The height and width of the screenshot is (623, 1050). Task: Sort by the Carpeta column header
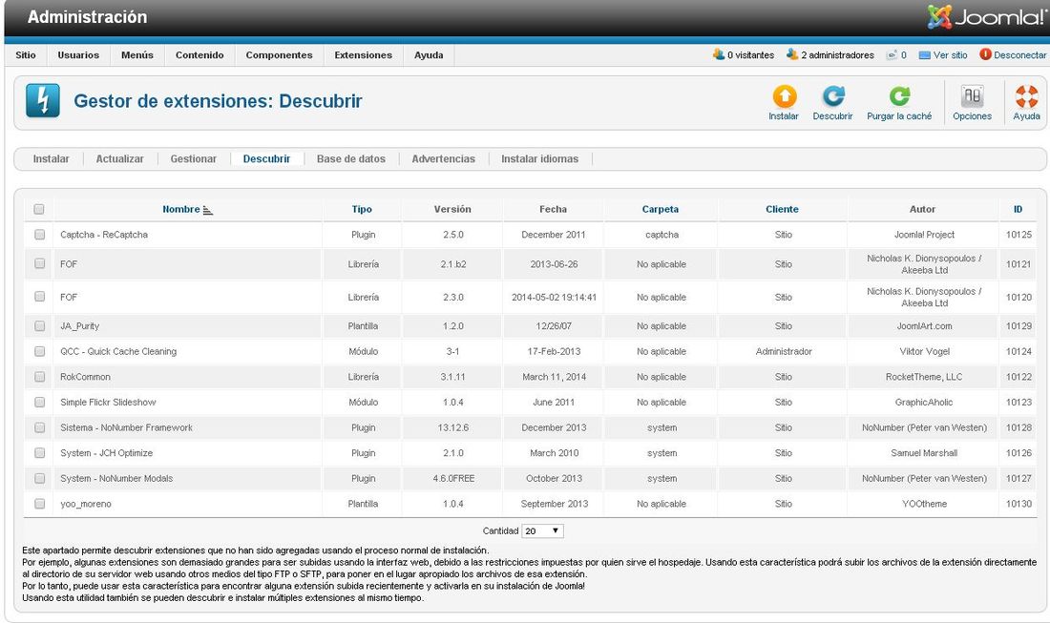pyautogui.click(x=661, y=209)
